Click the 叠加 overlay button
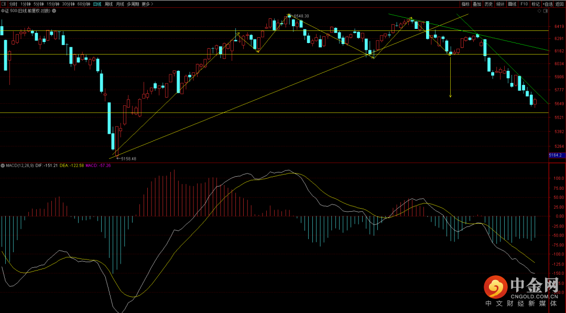Viewport: 566px width, 313px height. [x=477, y=4]
